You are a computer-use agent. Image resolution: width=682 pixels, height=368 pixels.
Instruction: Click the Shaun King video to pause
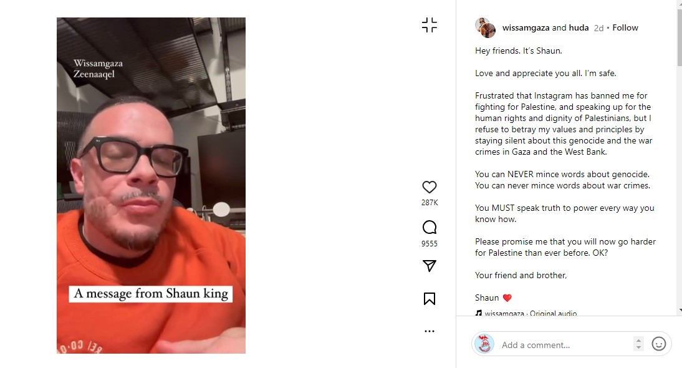click(x=151, y=185)
